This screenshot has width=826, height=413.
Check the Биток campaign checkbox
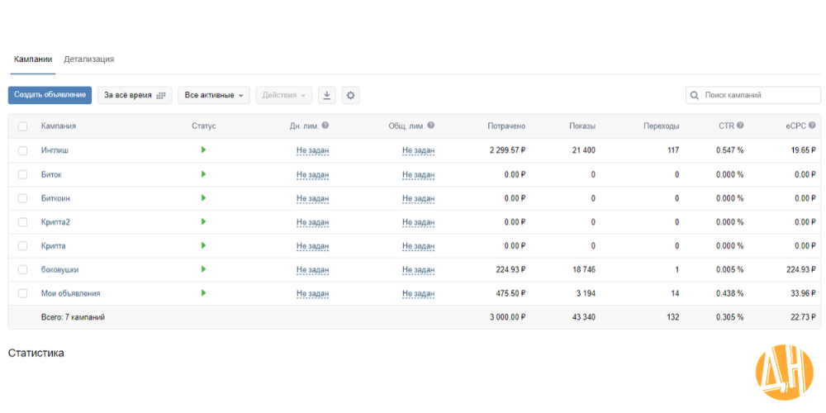coord(22,174)
